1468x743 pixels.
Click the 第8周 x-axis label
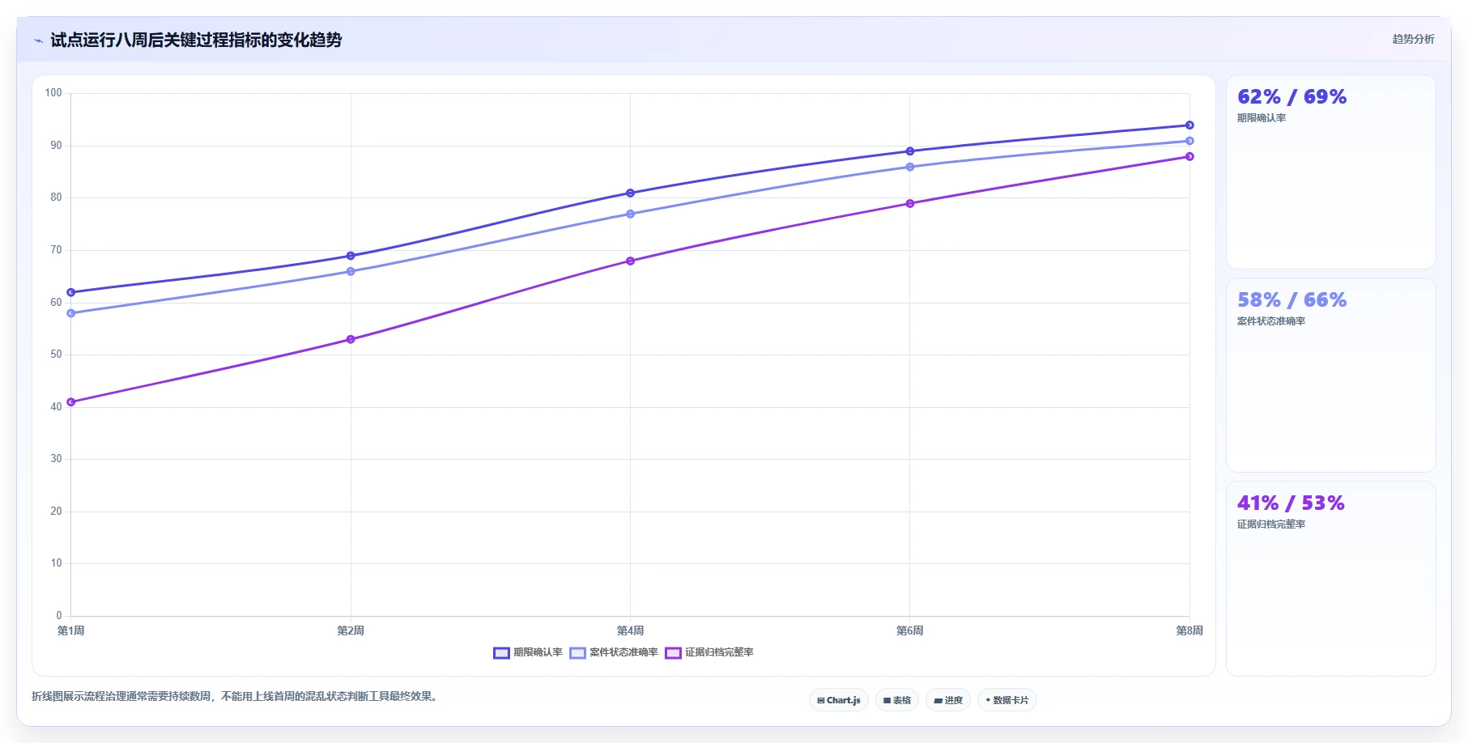1189,630
